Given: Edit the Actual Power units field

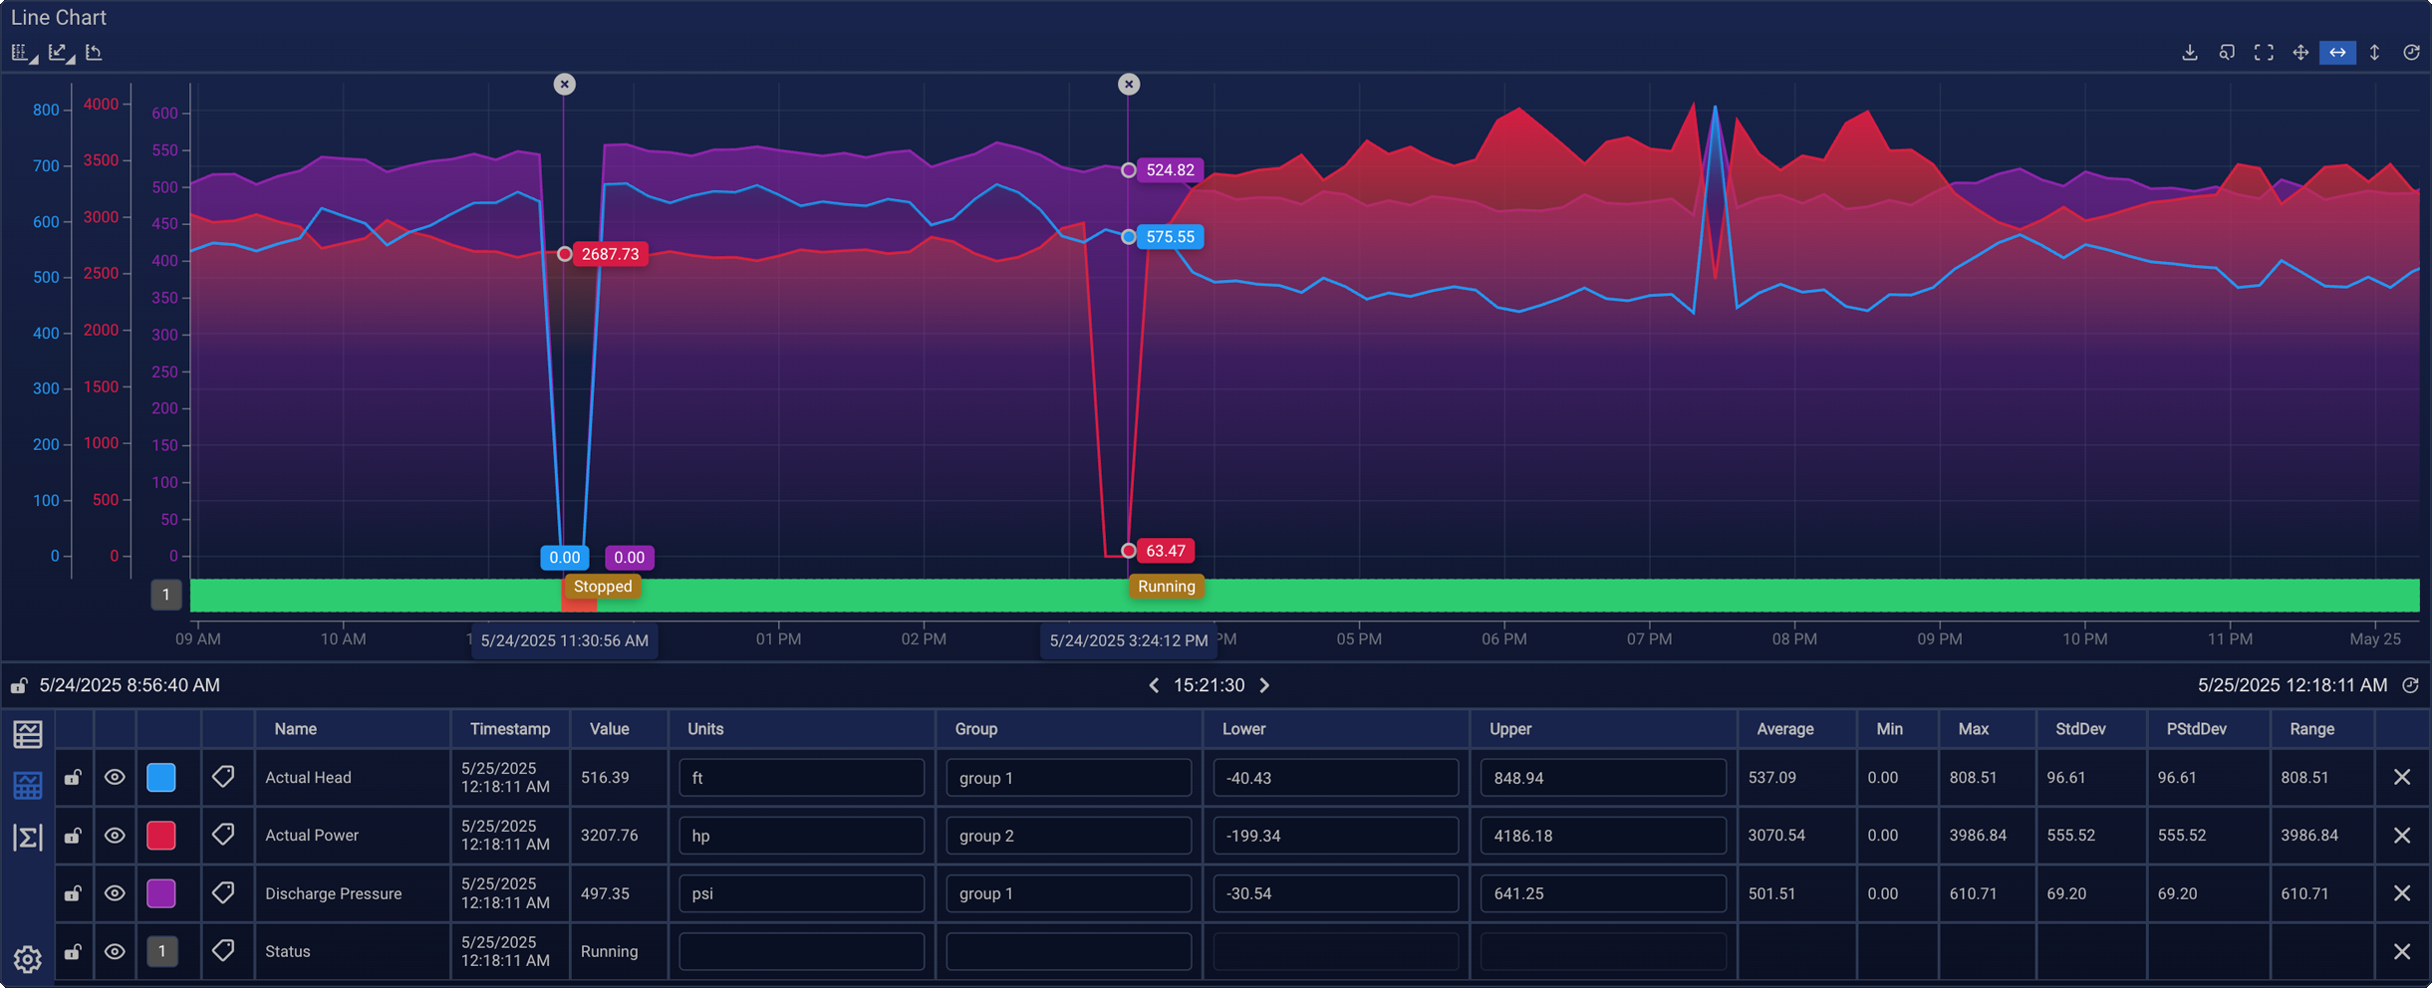Looking at the screenshot, I should coord(802,836).
